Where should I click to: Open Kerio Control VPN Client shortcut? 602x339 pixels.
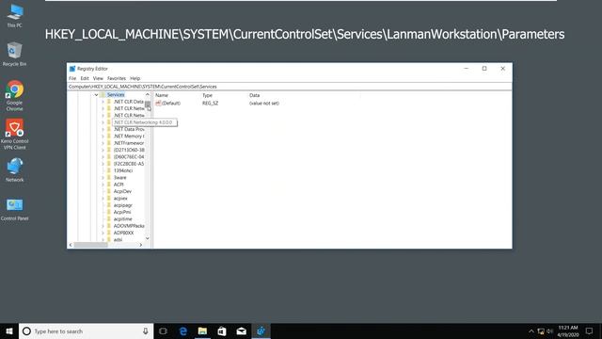pyautogui.click(x=15, y=134)
